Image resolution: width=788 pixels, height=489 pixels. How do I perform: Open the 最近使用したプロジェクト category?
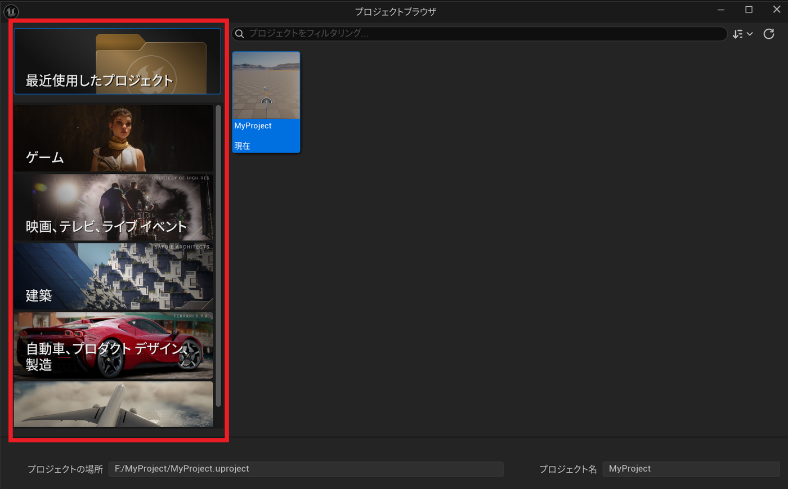118,61
